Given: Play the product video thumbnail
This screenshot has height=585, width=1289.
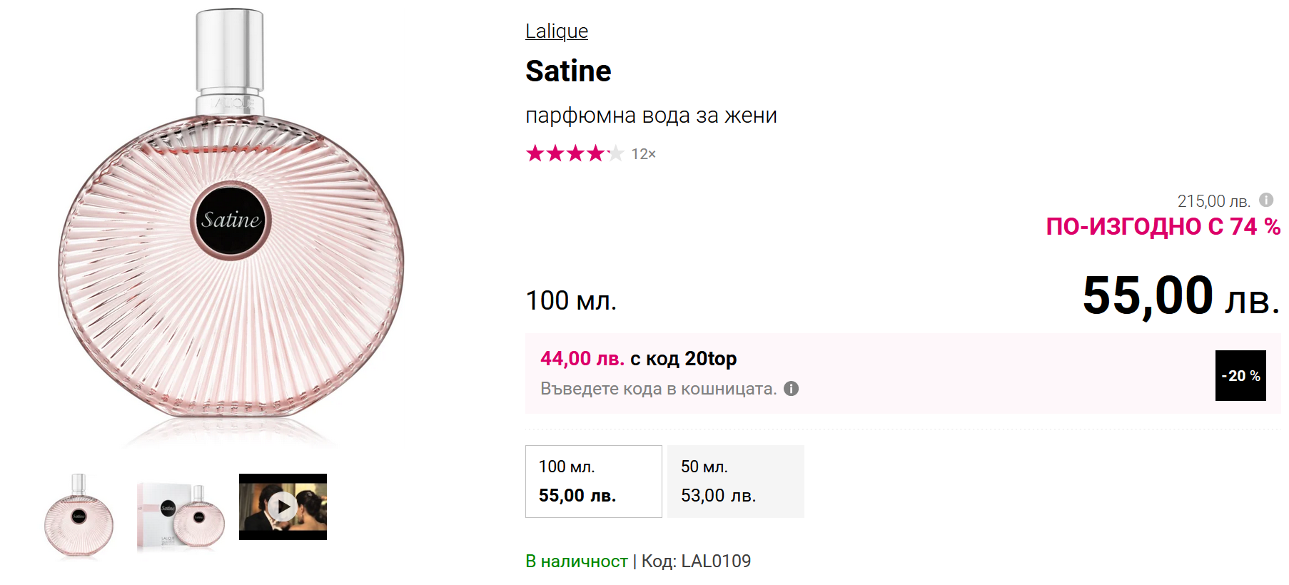Looking at the screenshot, I should tap(283, 507).
